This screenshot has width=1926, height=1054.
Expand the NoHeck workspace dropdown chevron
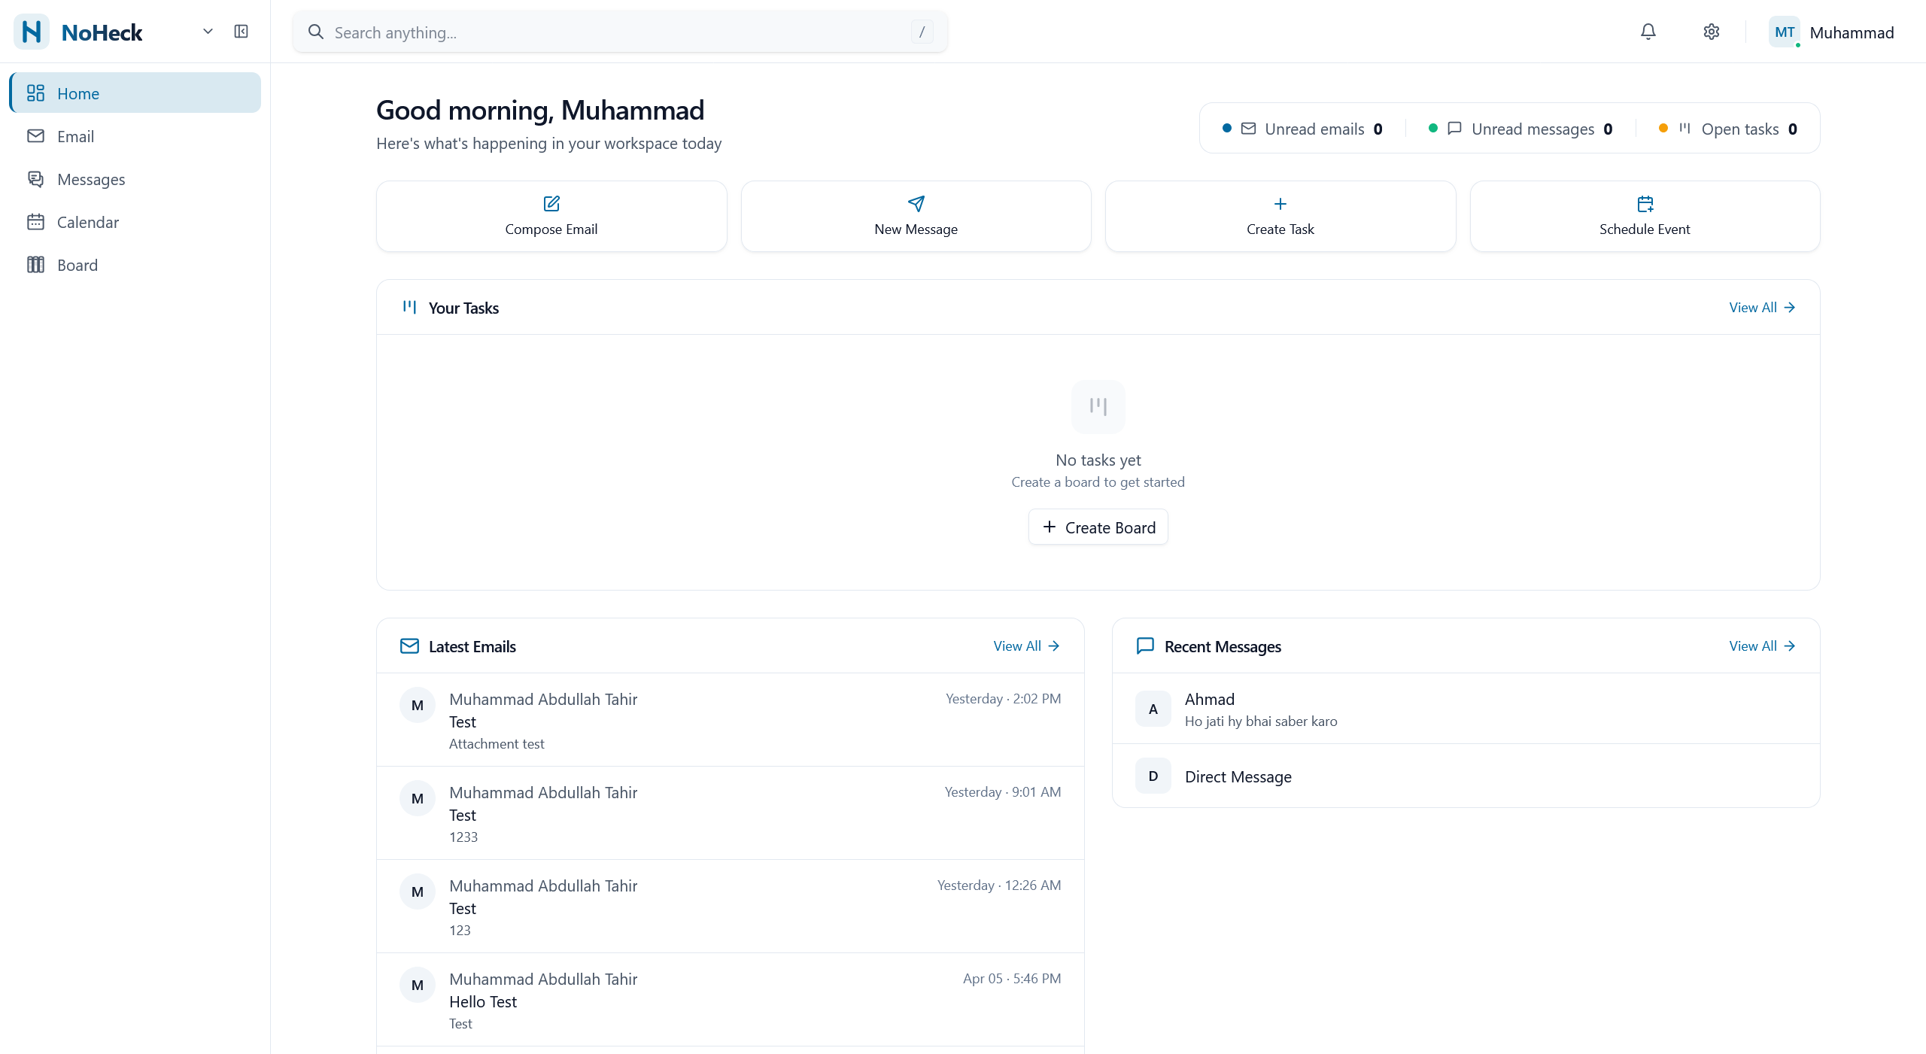click(x=208, y=32)
